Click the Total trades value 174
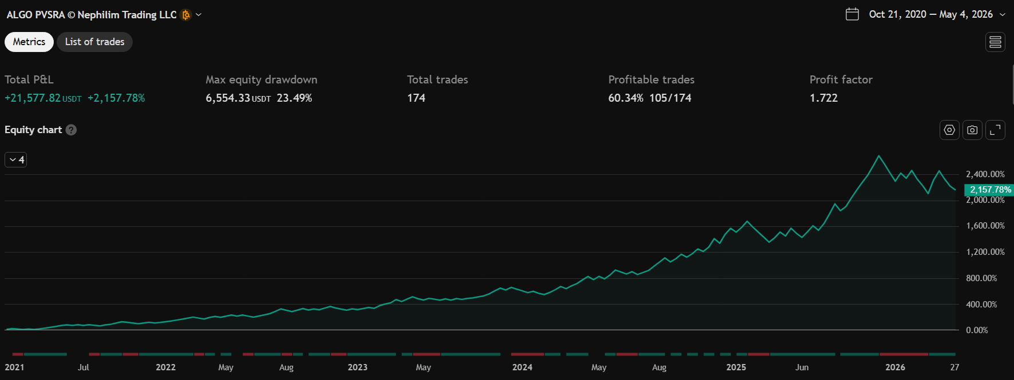 [x=416, y=98]
